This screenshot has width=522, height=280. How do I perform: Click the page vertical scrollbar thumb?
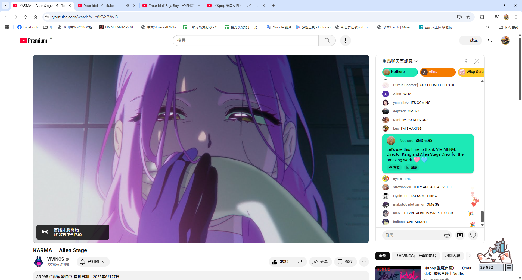[x=520, y=69]
